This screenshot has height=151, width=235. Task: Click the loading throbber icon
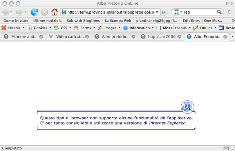pyautogui.click(x=229, y=12)
